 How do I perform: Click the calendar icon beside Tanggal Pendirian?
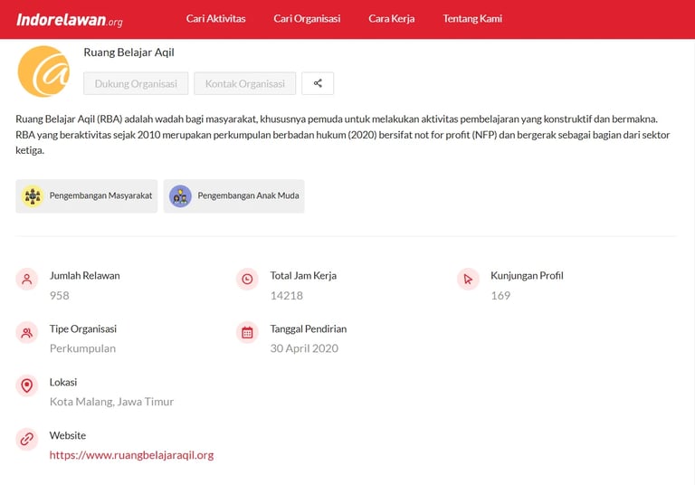point(247,332)
